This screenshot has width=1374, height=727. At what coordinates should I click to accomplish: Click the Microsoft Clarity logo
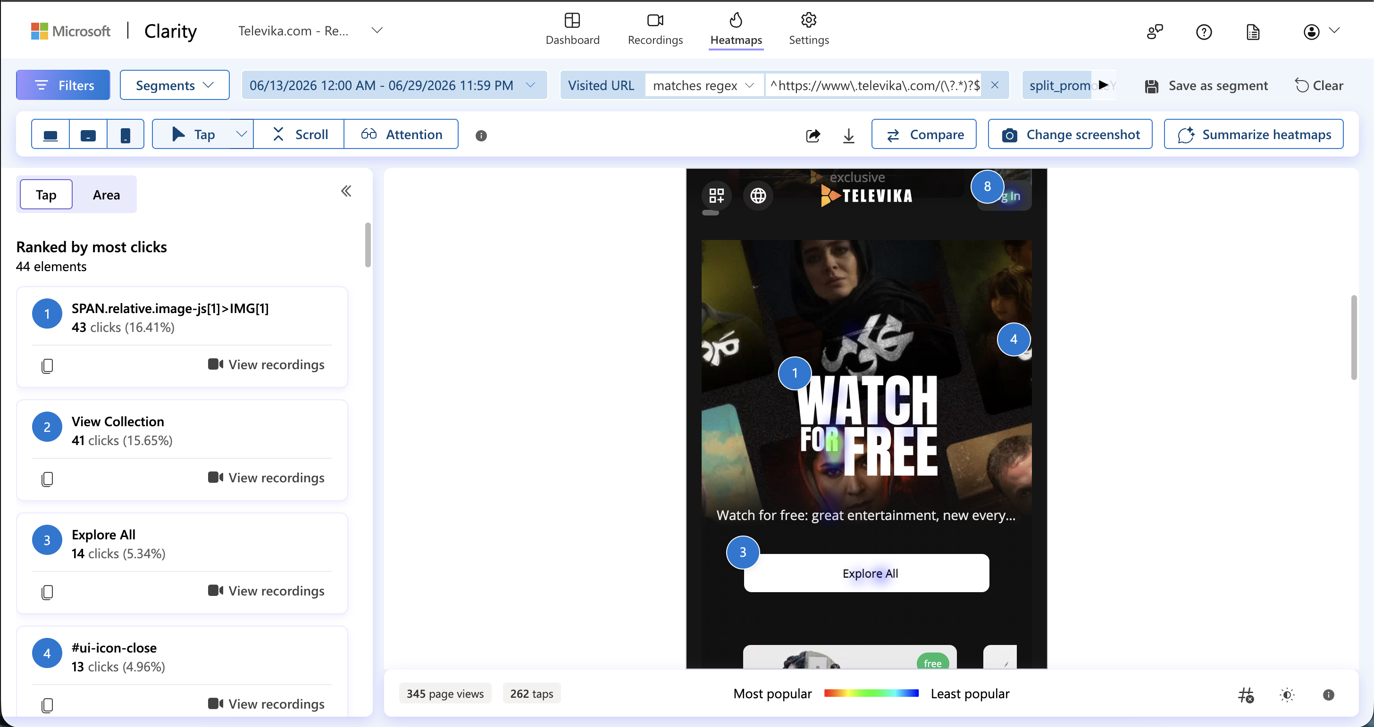tap(114, 31)
